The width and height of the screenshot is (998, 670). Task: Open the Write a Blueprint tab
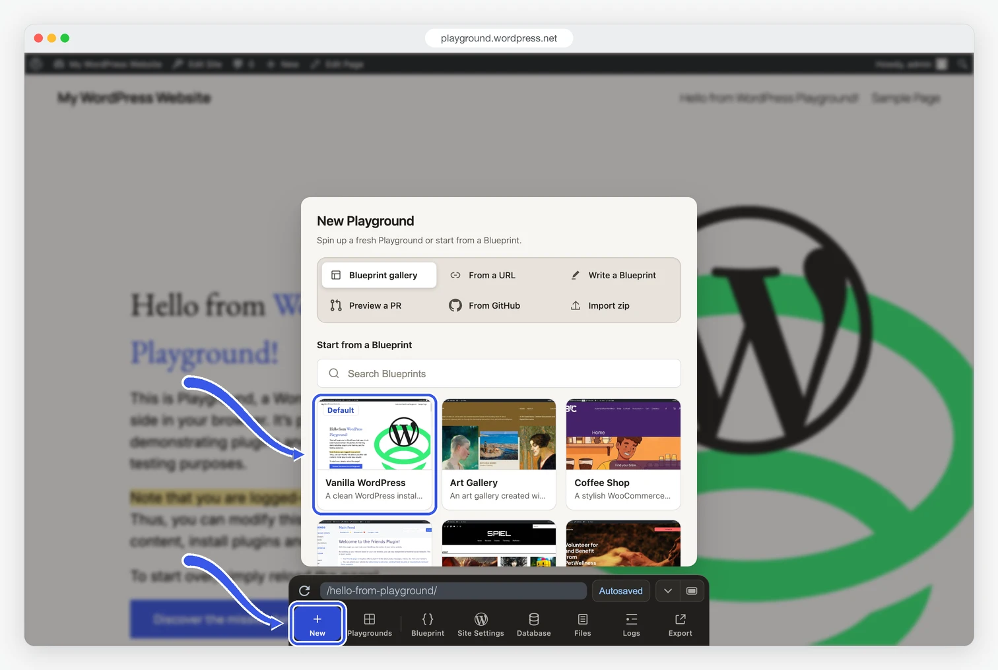(x=622, y=275)
